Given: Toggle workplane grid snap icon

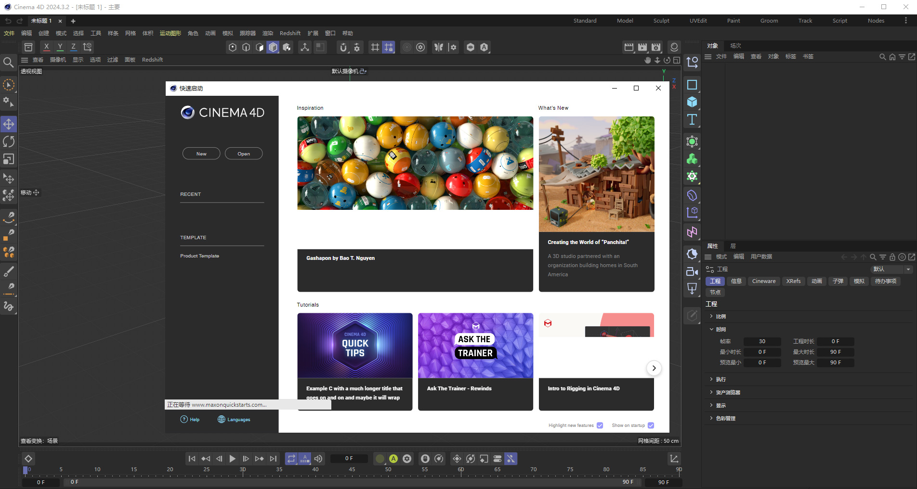Looking at the screenshot, I should [375, 47].
